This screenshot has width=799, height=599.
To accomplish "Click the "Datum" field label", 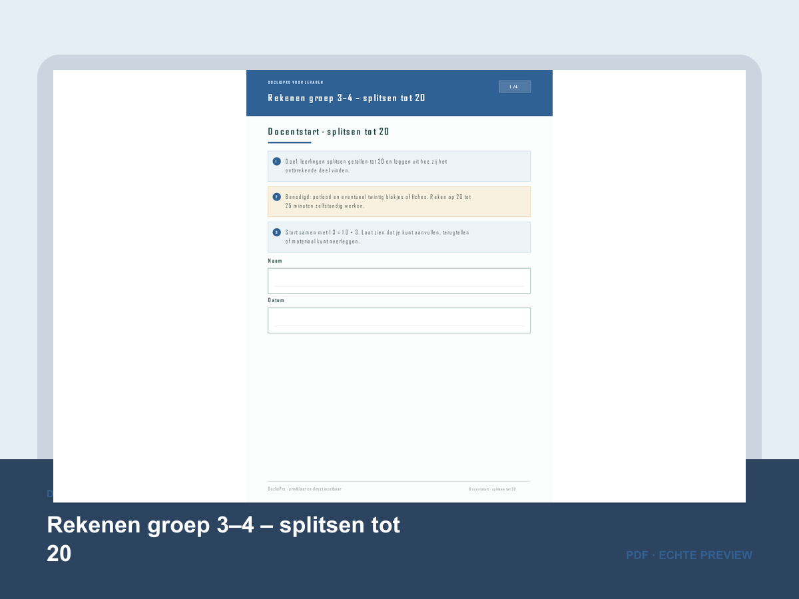I will [x=276, y=300].
